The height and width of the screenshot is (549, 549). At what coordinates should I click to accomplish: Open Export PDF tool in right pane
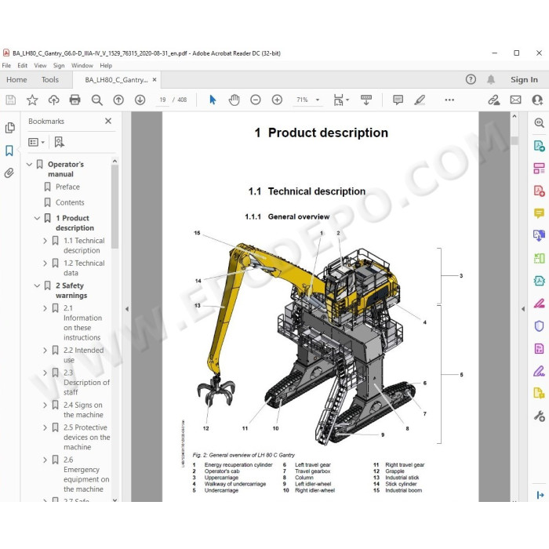point(540,145)
